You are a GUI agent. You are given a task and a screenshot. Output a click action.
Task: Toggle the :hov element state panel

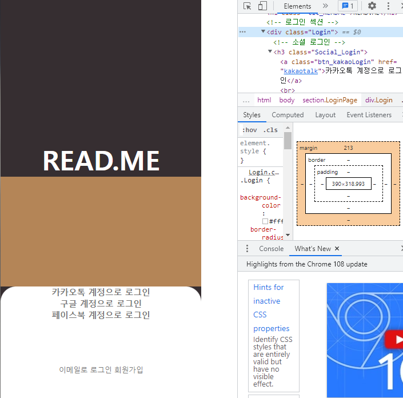point(249,130)
